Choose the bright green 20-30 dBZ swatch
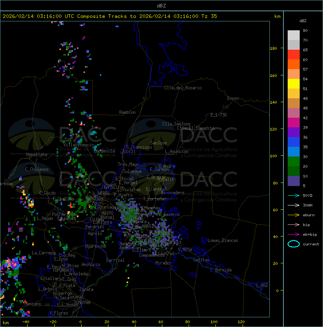 pyautogui.click(x=293, y=162)
